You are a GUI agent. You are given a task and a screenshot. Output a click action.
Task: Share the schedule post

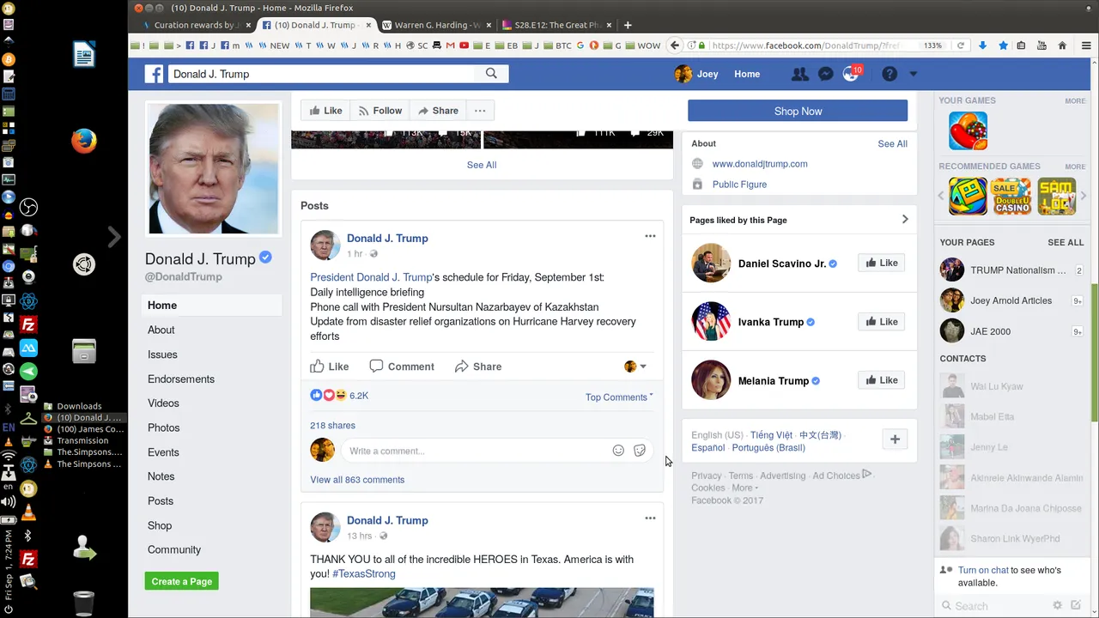pos(478,367)
